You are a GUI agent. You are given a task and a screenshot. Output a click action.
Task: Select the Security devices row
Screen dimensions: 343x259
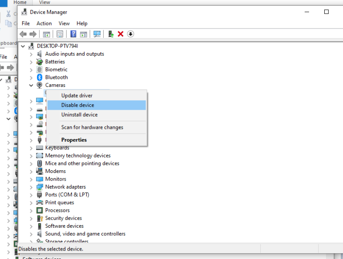63,218
